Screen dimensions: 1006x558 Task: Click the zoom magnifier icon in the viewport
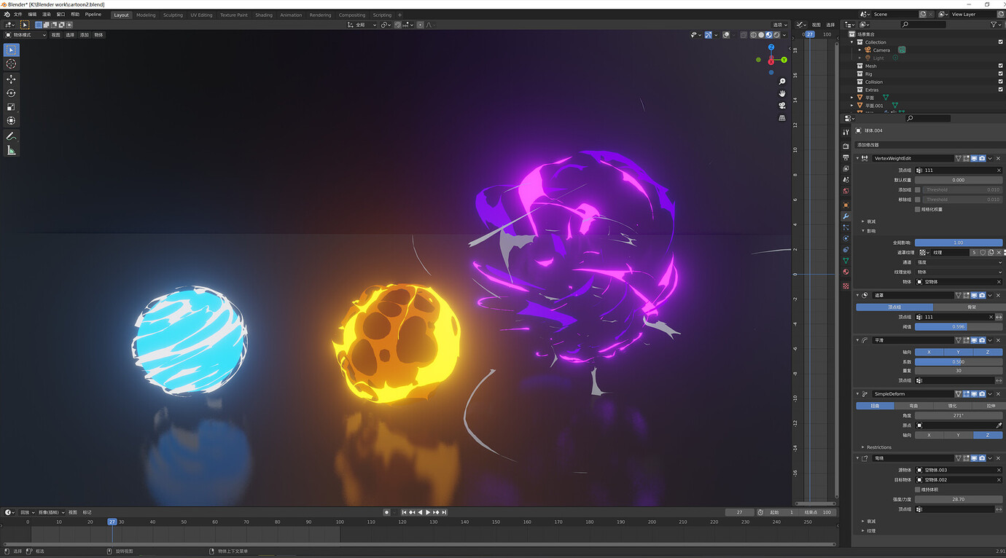tap(781, 82)
